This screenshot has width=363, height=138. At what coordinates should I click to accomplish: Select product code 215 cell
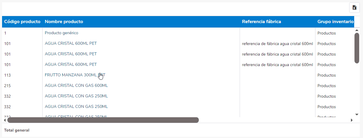[x=7, y=86]
